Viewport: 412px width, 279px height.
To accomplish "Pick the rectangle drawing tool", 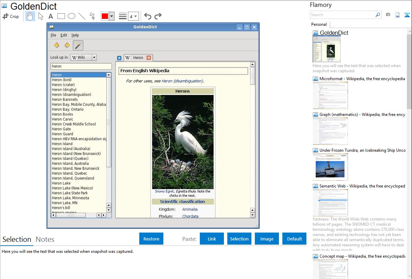I will (x=61, y=16).
